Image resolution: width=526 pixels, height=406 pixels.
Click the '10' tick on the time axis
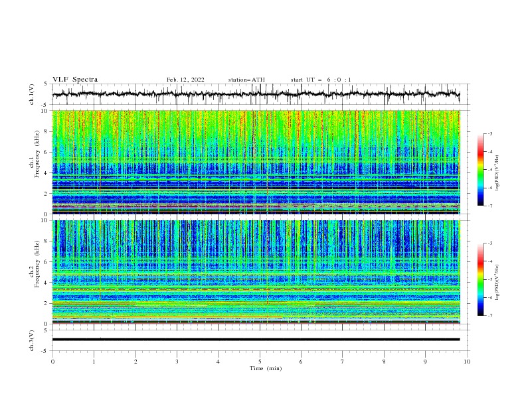coord(467,362)
